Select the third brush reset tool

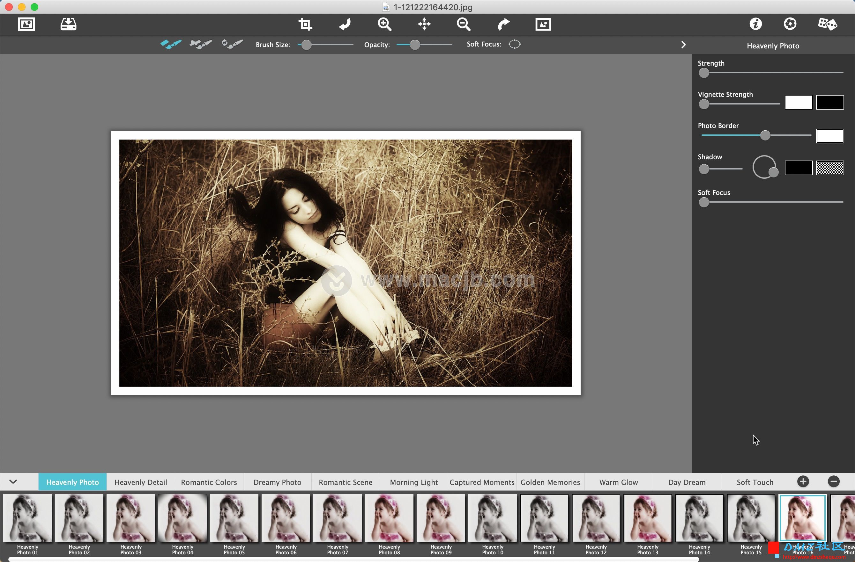point(232,44)
